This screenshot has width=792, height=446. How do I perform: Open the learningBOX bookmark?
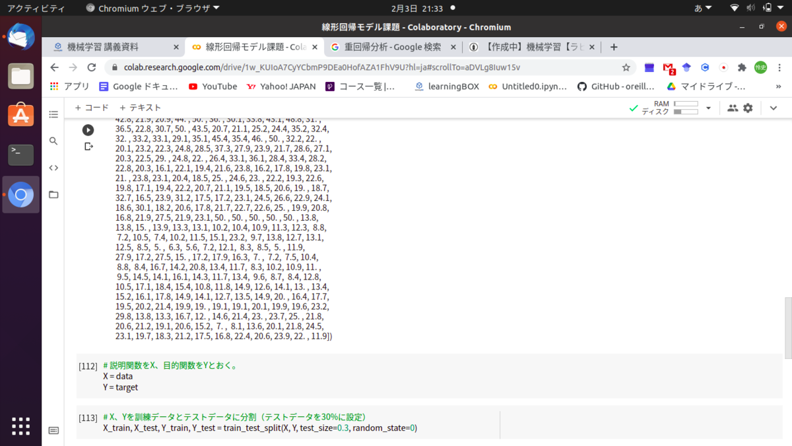click(x=447, y=87)
